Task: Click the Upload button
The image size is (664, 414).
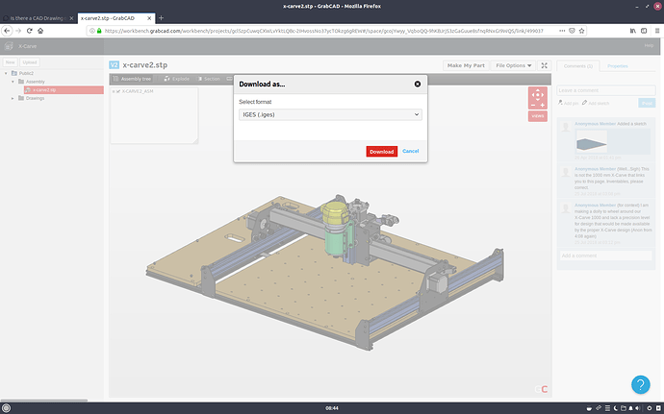Action: (x=30, y=62)
